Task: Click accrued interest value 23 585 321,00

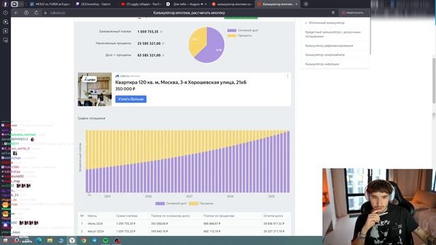Action: click(x=149, y=44)
